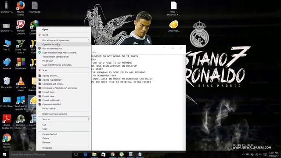Choose Pin to taskbar
Screen dimensions: 281x158
click(x=64, y=108)
